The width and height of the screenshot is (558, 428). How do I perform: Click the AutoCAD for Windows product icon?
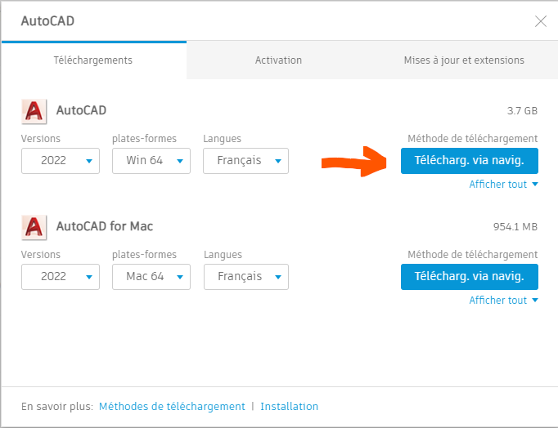[x=34, y=110]
